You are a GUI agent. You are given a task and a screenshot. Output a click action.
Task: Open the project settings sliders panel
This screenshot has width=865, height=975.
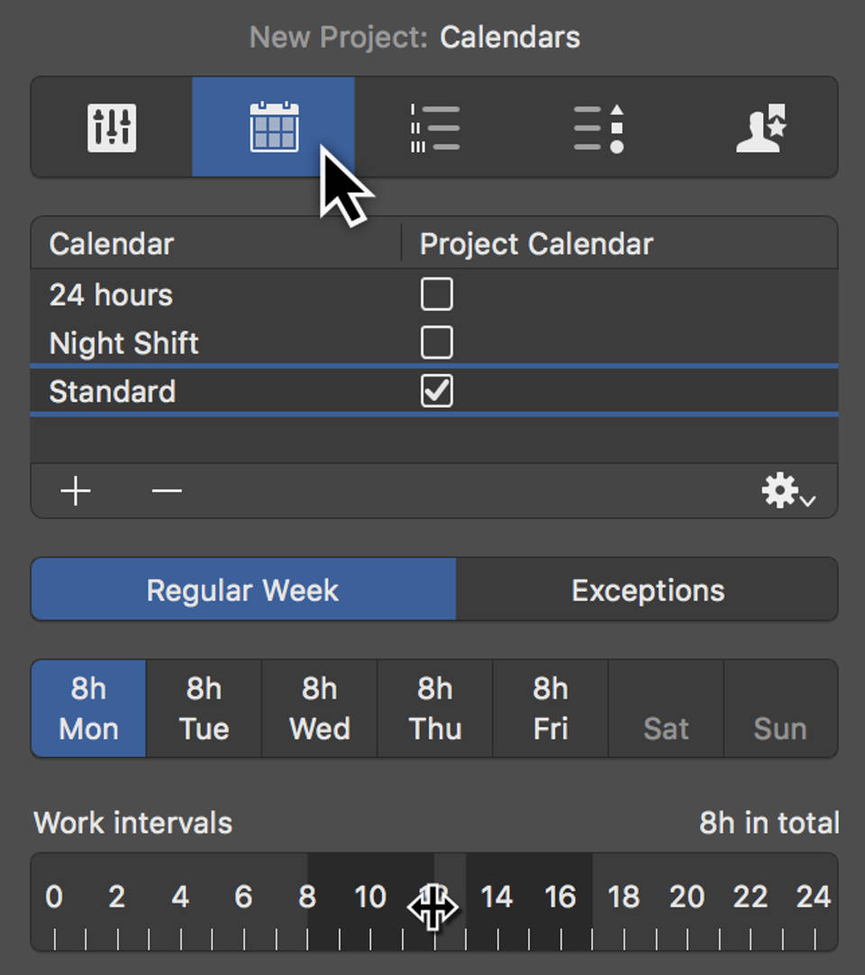(x=111, y=127)
